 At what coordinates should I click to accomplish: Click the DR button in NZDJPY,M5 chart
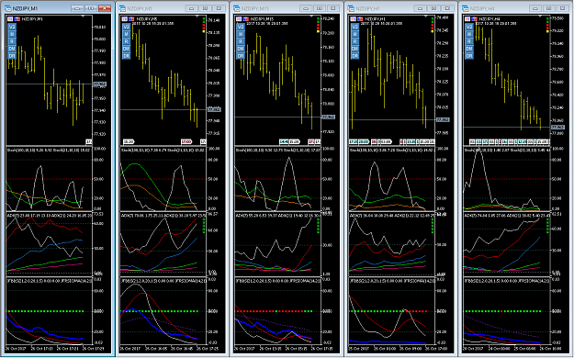[127, 56]
